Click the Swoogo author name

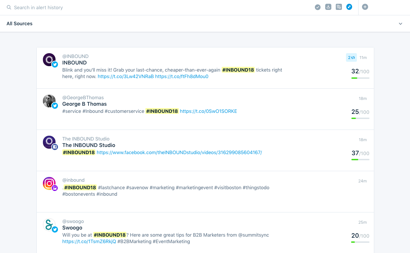pyautogui.click(x=72, y=228)
